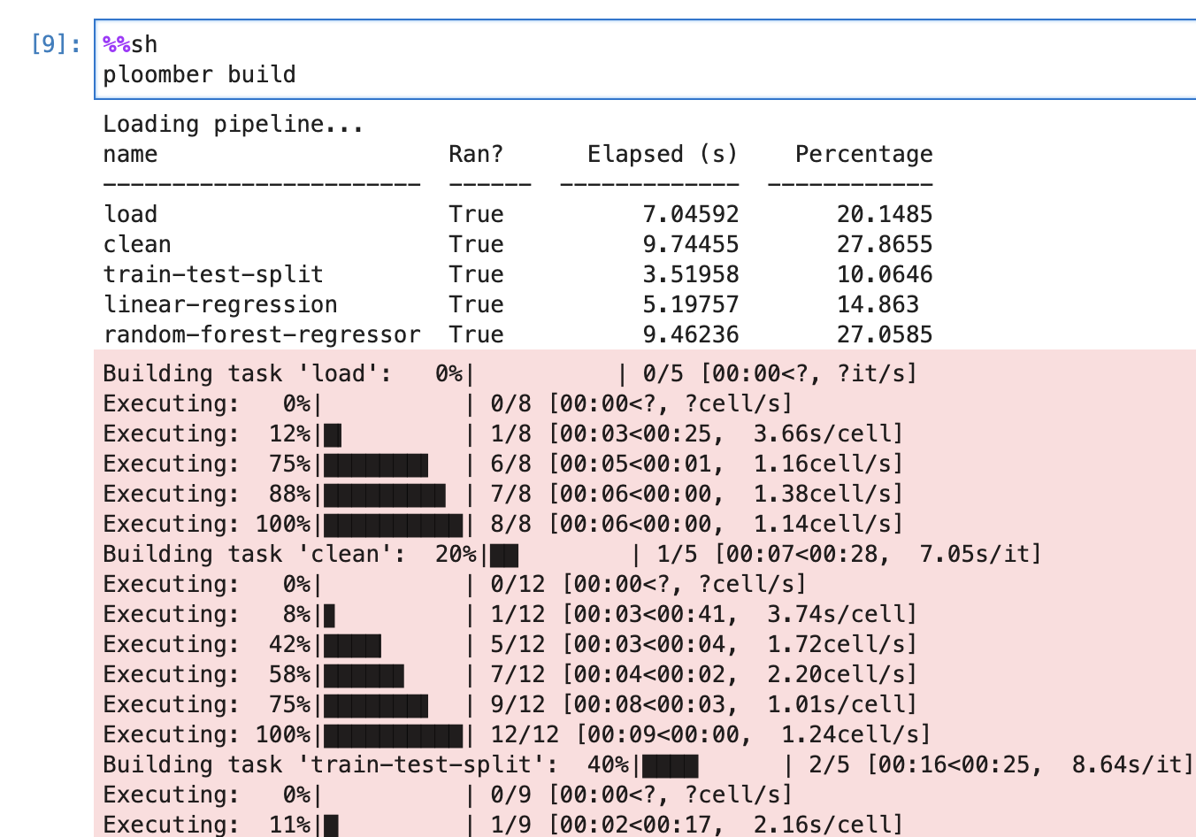Click the 'Ran?' column header
The height and width of the screenshot is (837, 1196).
(476, 154)
